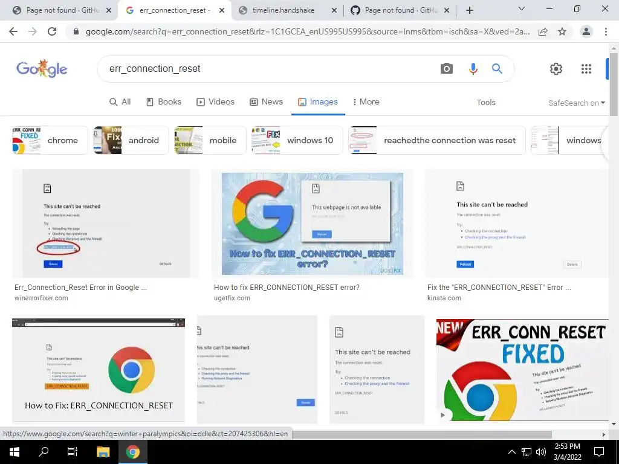Switch to the Books results tab
Viewport: 619px width, 464px height.
click(x=163, y=101)
